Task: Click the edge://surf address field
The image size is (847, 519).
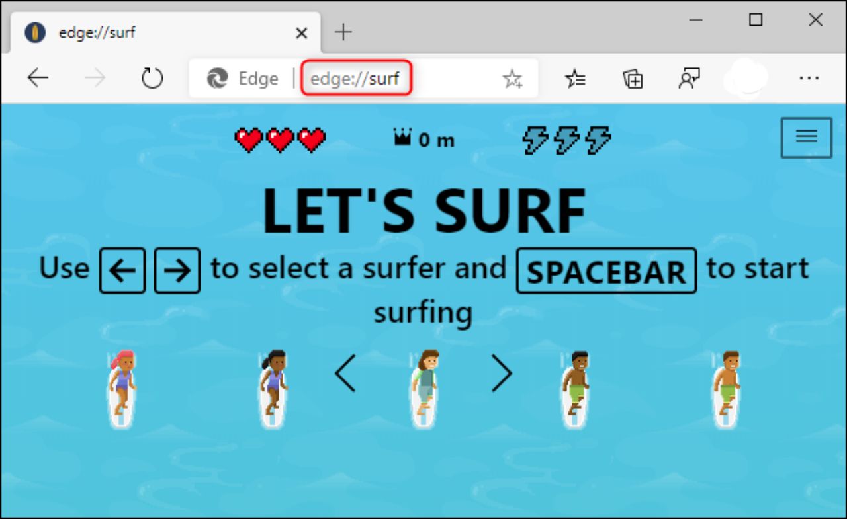Action: (x=356, y=79)
